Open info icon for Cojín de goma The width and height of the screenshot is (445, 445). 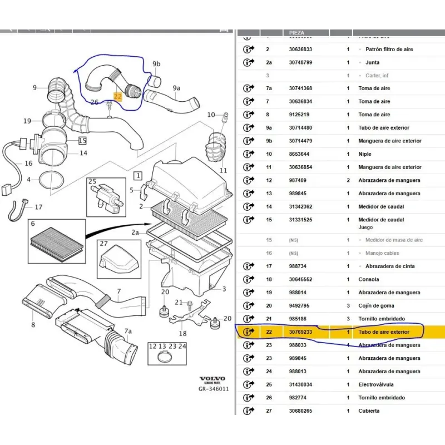(248, 305)
